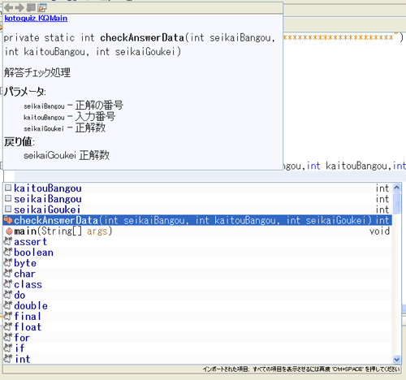The height and width of the screenshot is (380, 406).
Task: Select the if keyword proposal
Action: pos(197,348)
